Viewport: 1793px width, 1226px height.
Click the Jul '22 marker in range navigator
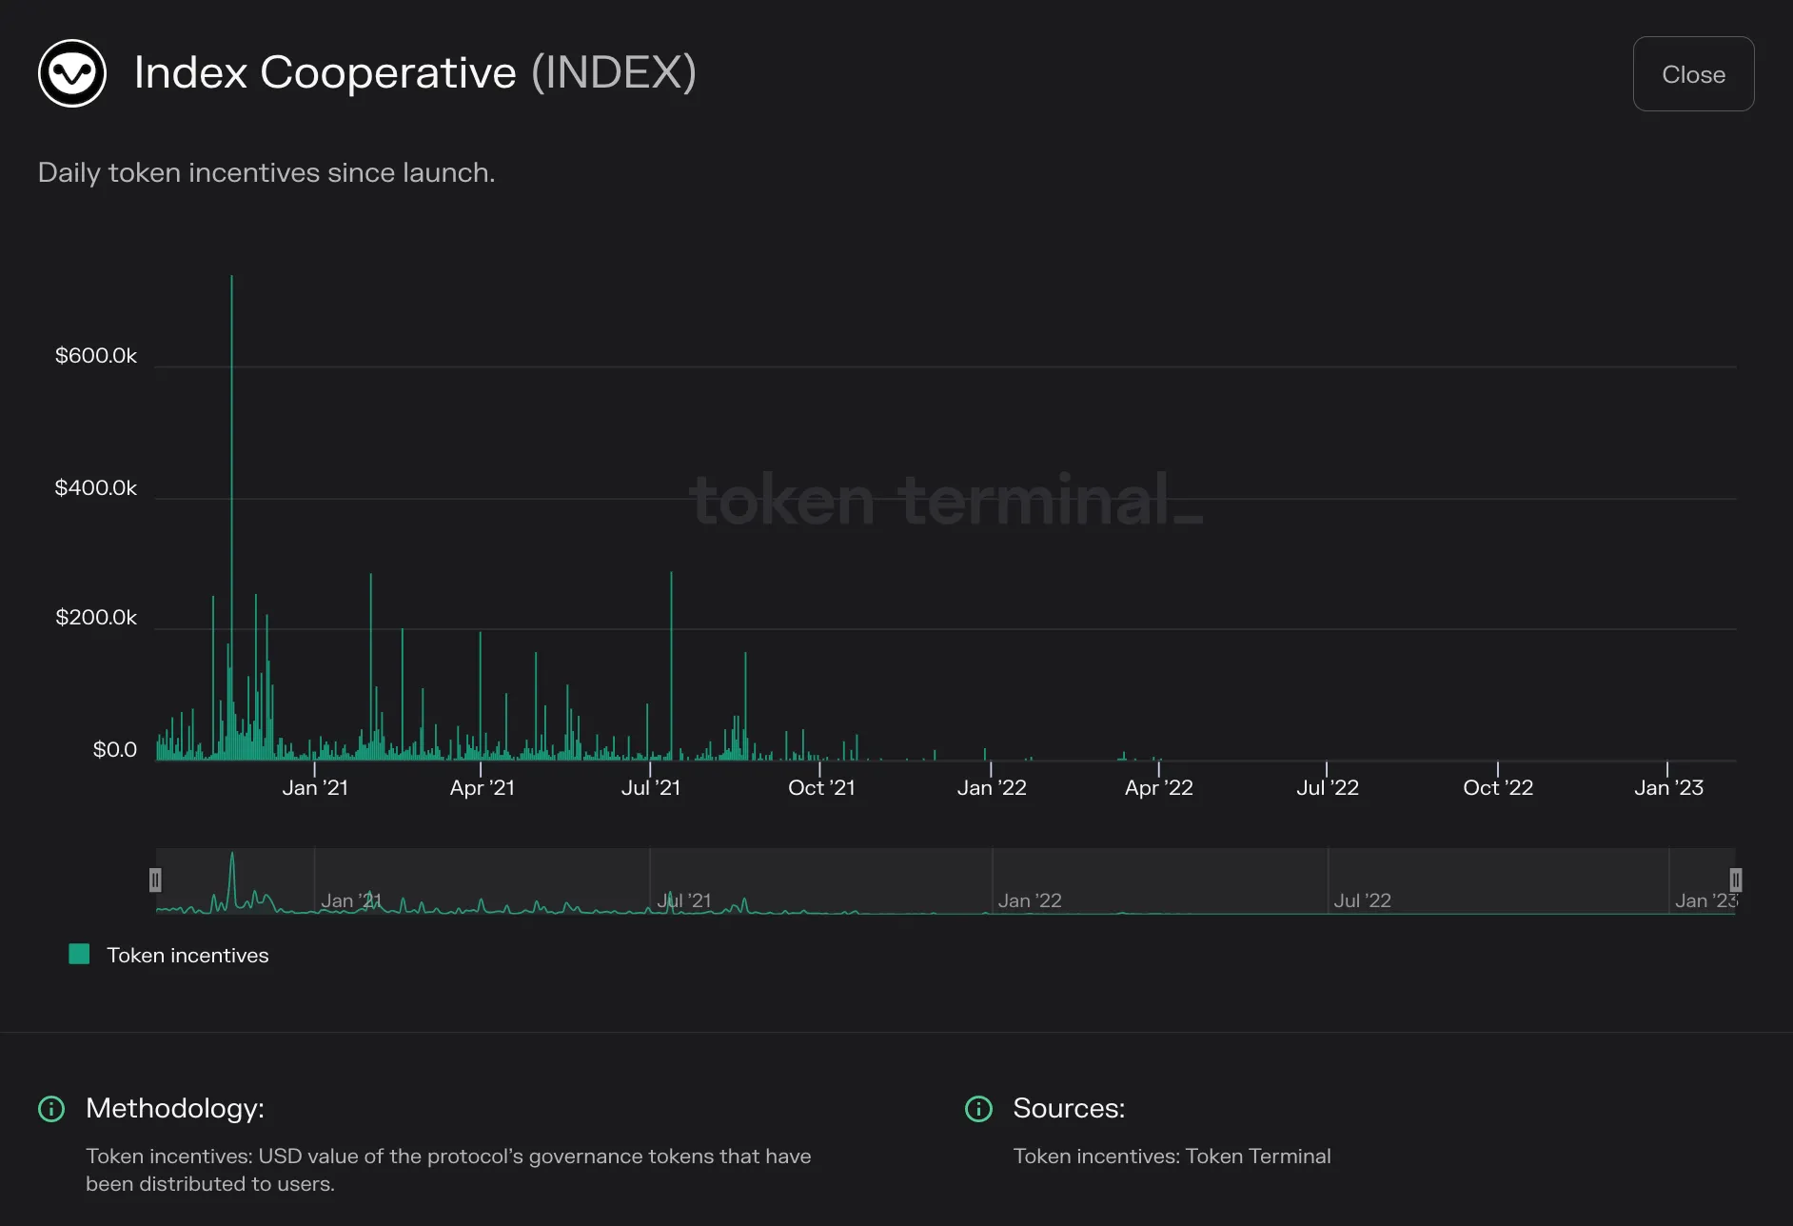pos(1362,900)
